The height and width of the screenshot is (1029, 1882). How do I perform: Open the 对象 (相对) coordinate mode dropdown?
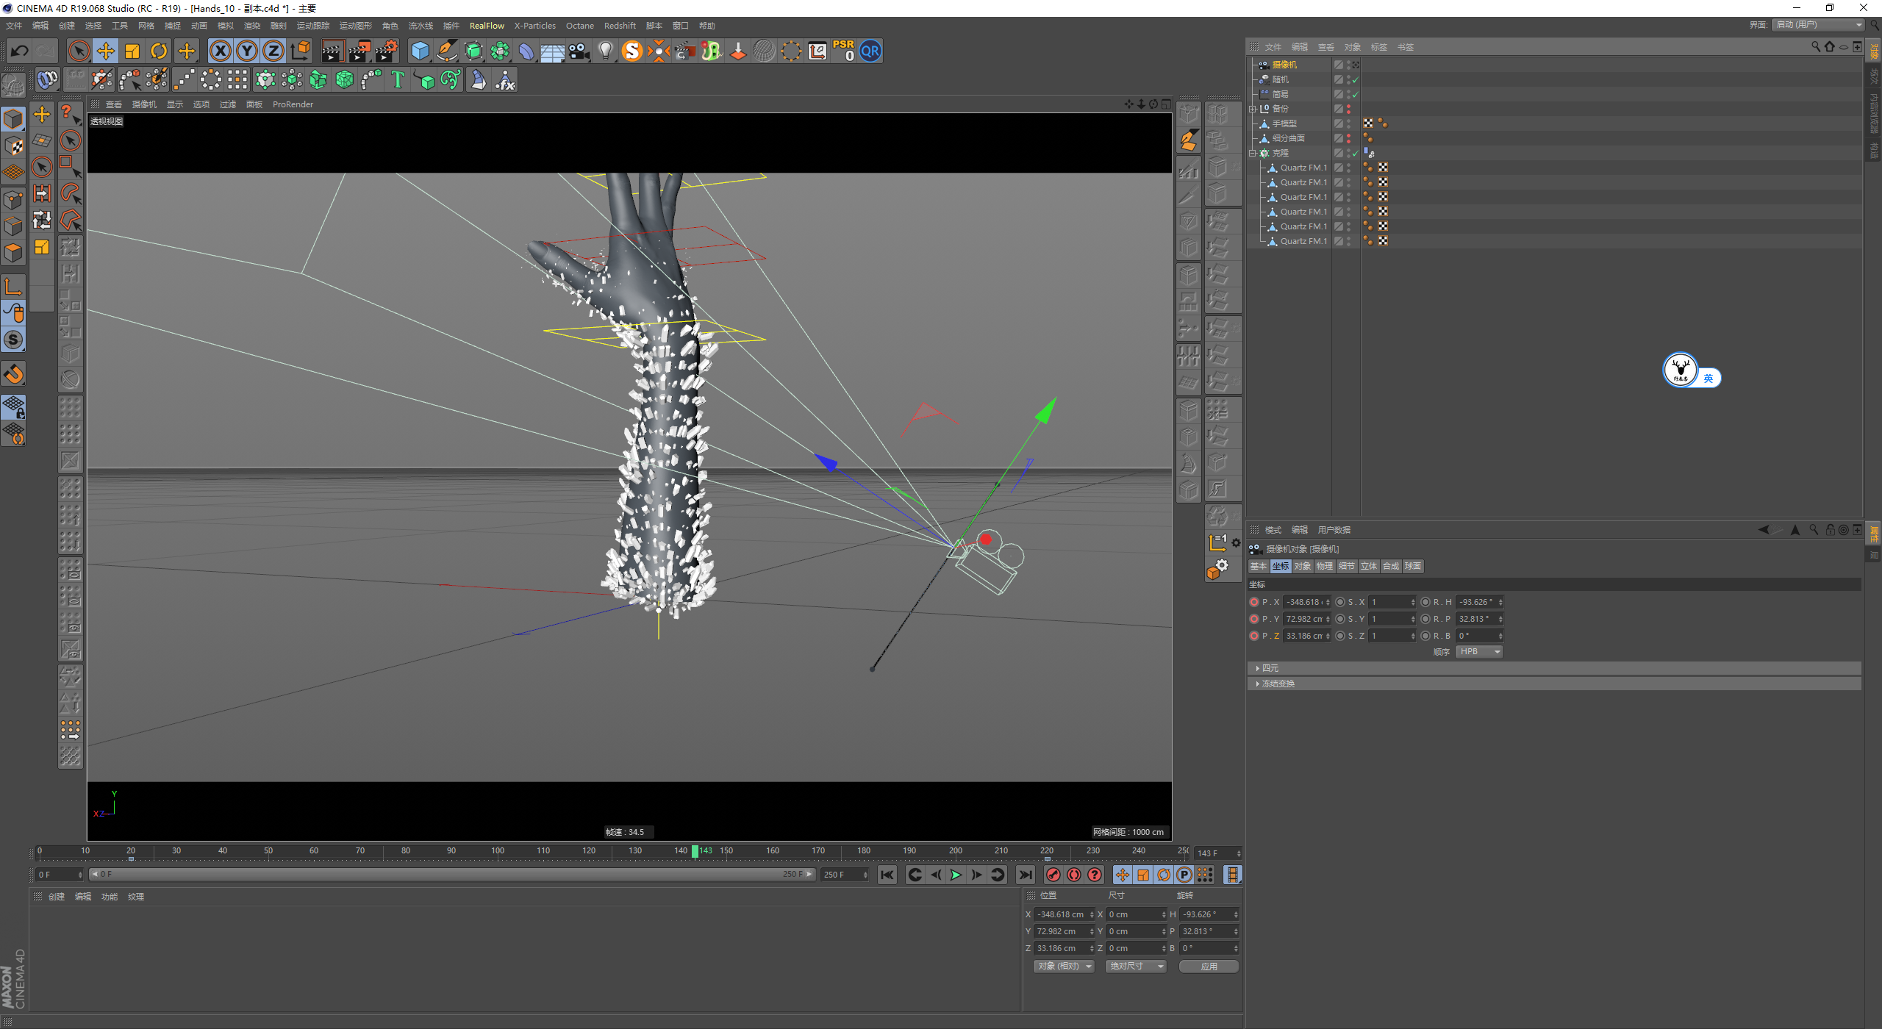(x=1063, y=967)
